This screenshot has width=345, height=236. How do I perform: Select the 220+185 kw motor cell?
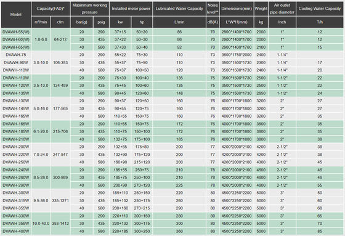[120, 231]
